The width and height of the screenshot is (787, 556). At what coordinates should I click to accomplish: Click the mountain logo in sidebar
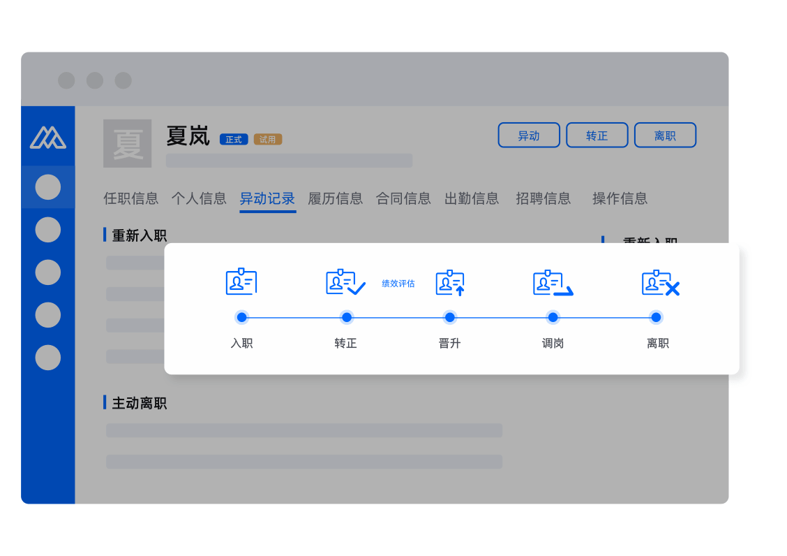(x=48, y=138)
